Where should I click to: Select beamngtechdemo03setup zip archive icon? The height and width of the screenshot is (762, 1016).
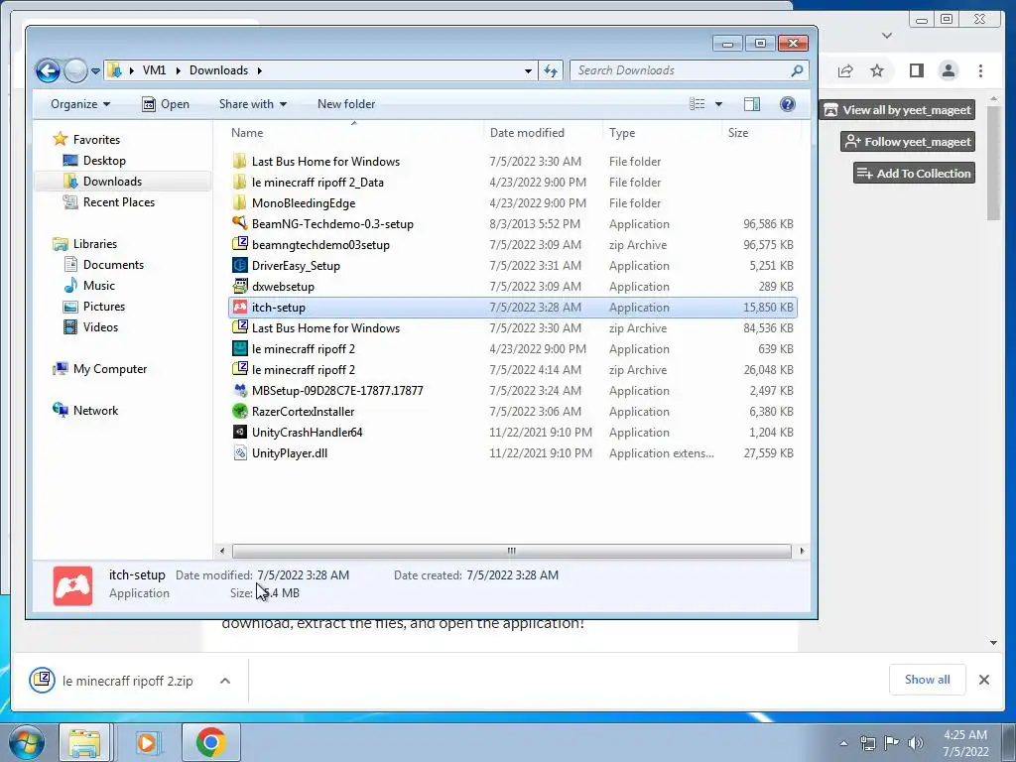[x=240, y=244]
